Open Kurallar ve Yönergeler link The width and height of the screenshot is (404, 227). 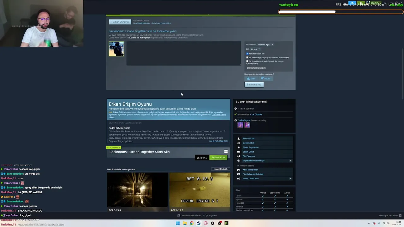click(140, 38)
